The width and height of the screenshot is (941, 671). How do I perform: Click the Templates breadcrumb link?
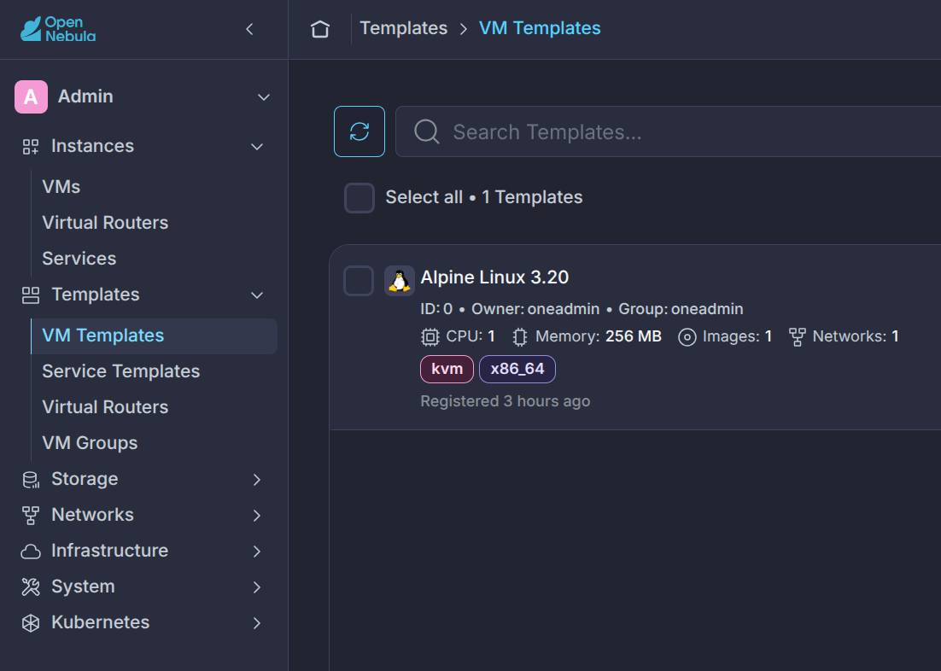pyautogui.click(x=403, y=28)
